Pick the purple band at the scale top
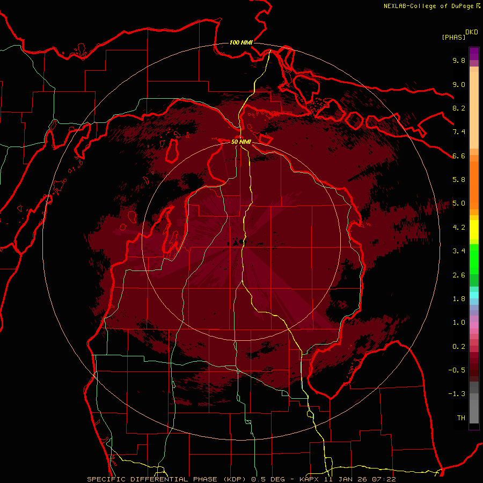This screenshot has width=483, height=483. (x=474, y=54)
